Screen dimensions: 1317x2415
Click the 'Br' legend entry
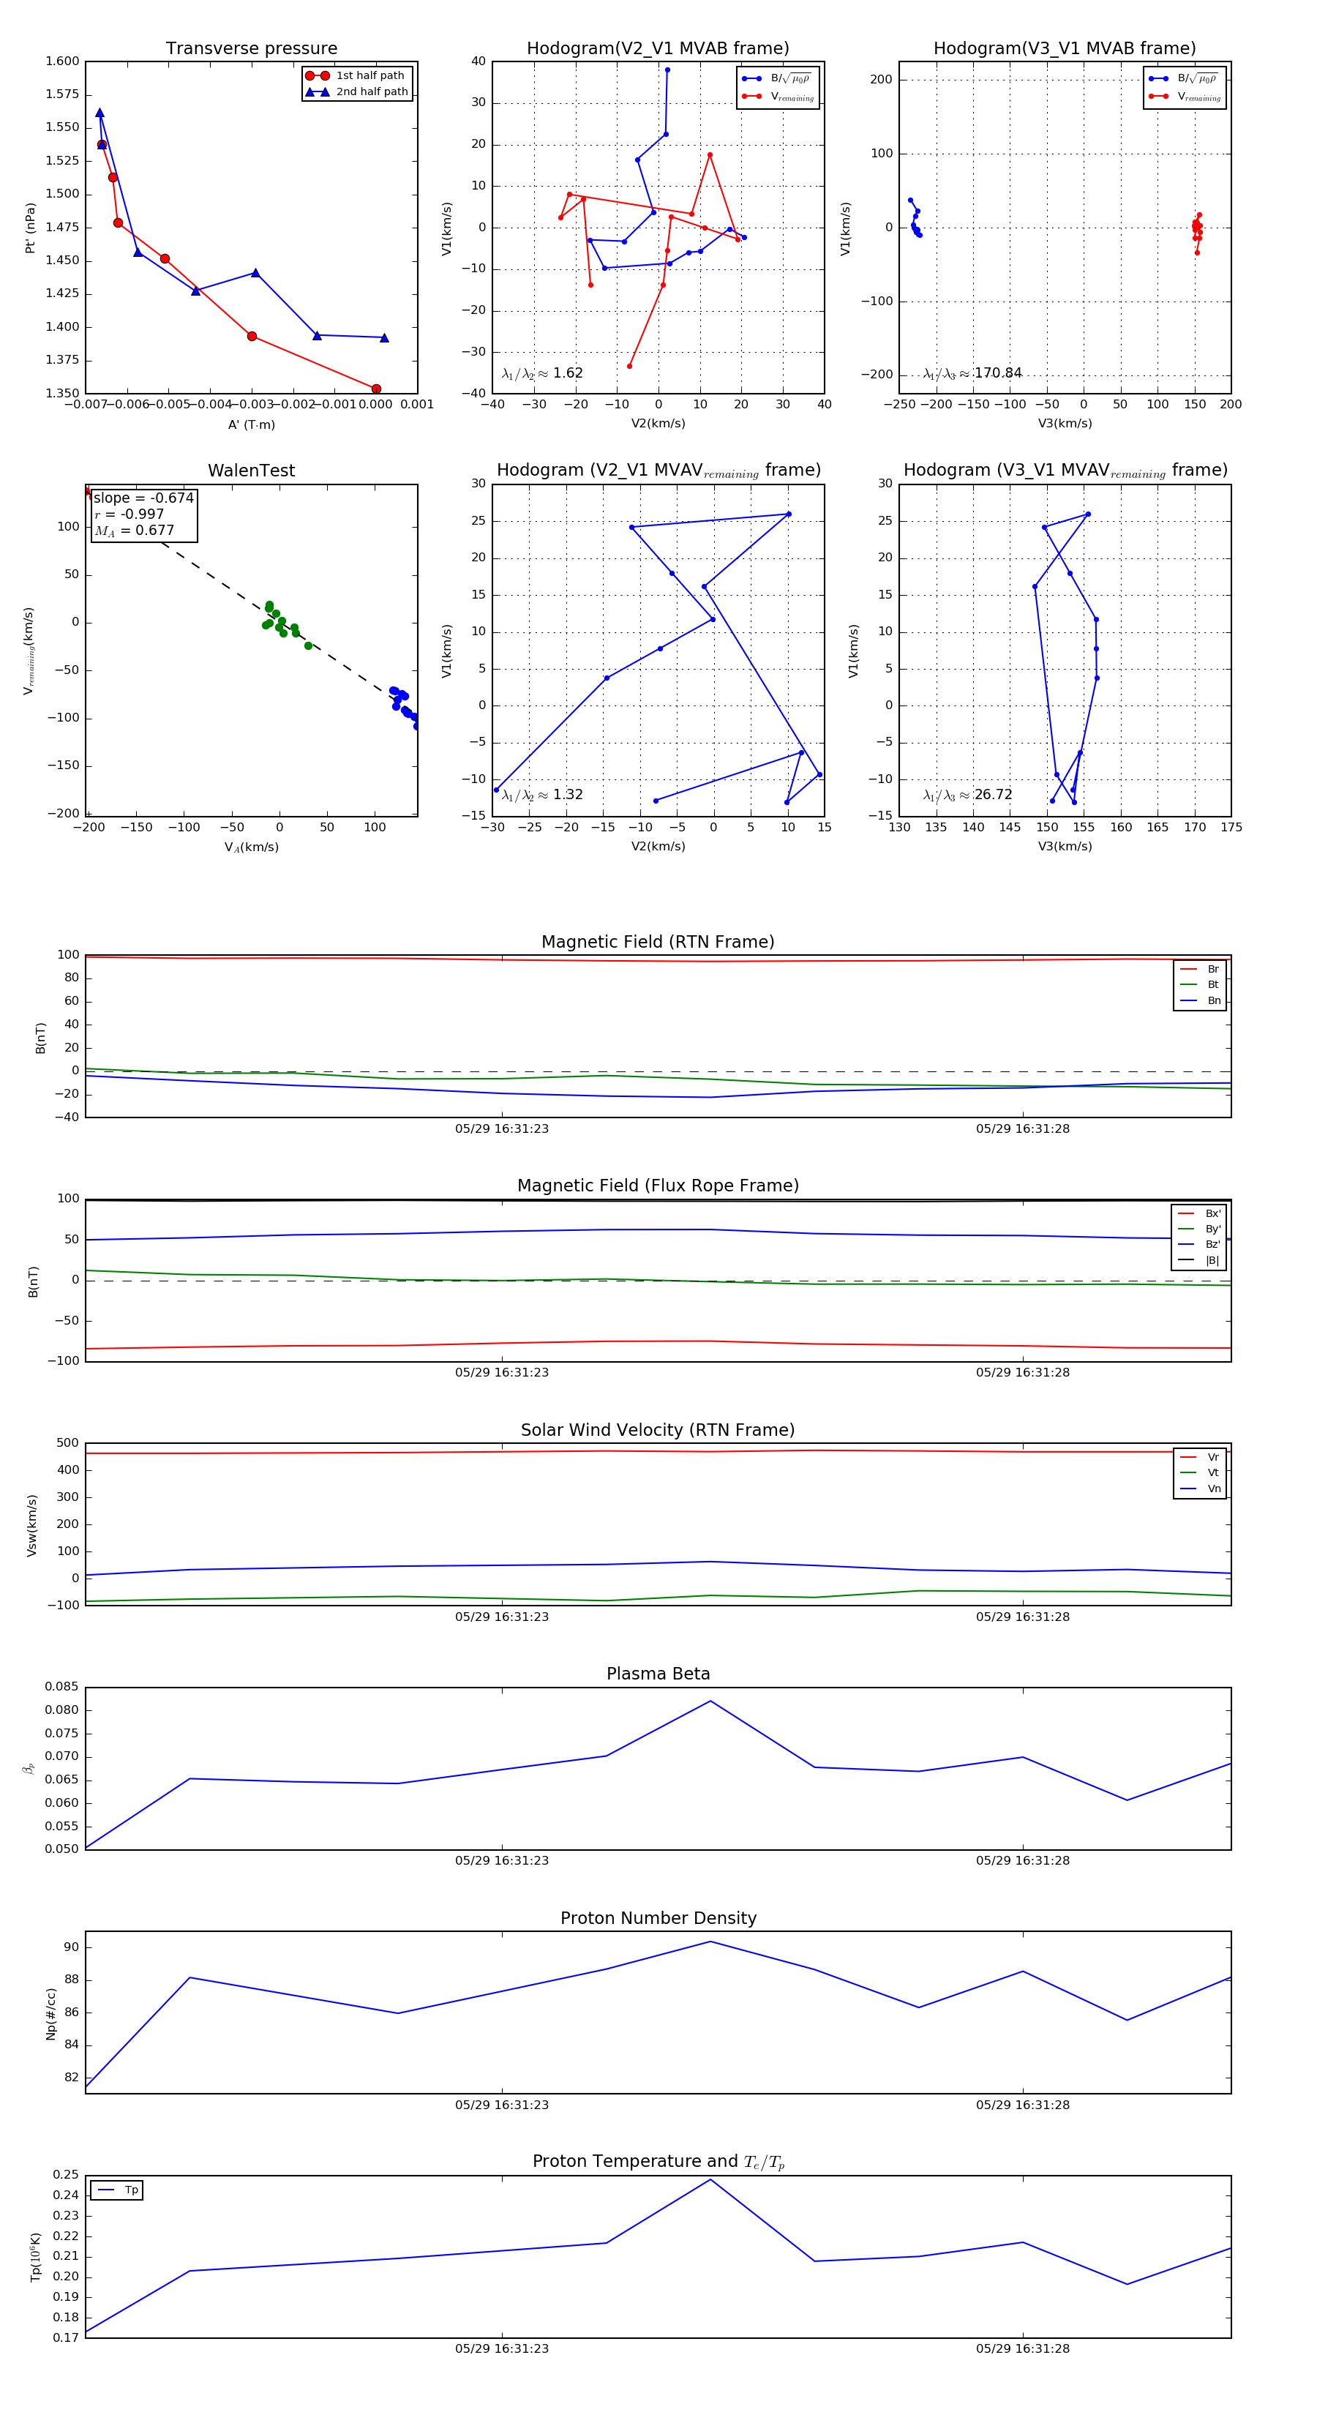coord(1200,970)
